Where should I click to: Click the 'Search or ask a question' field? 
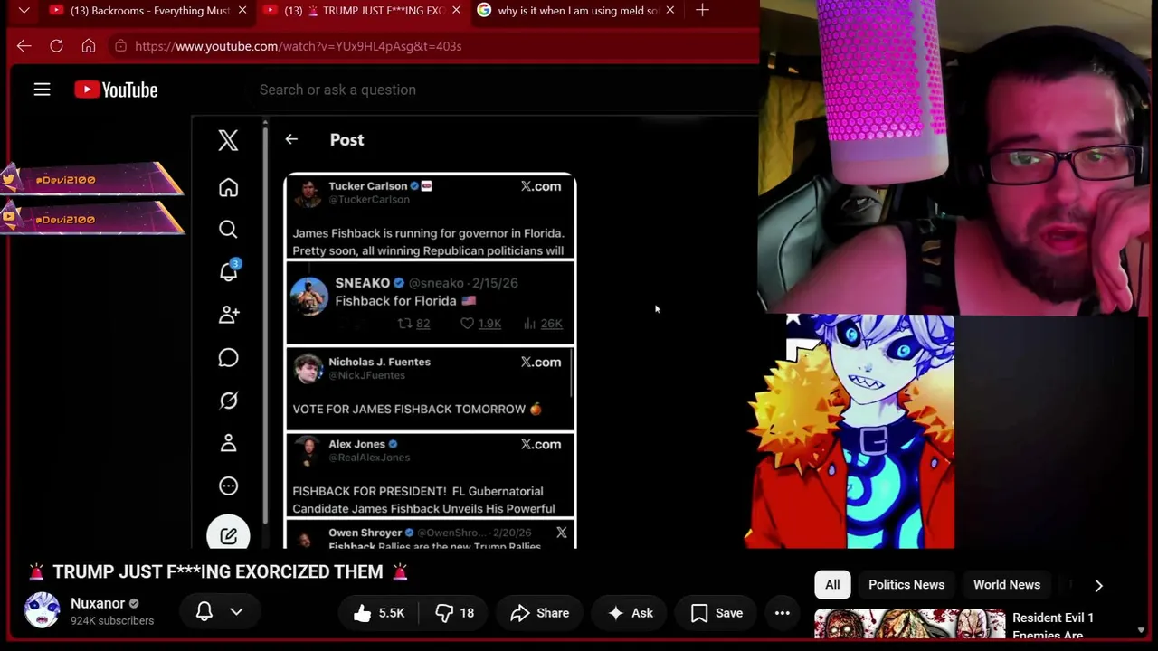(x=337, y=90)
